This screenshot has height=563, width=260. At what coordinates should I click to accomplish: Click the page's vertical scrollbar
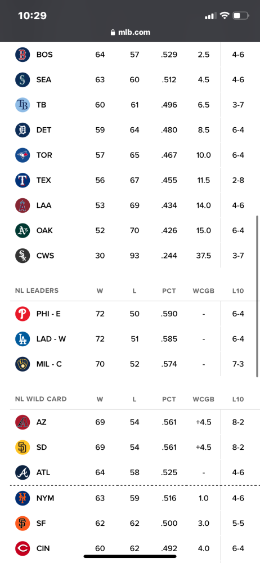[x=257, y=296]
